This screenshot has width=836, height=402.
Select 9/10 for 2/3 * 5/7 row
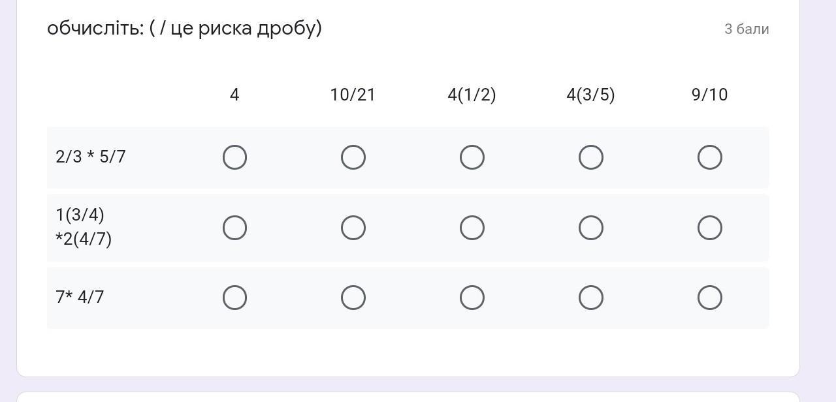(x=710, y=157)
